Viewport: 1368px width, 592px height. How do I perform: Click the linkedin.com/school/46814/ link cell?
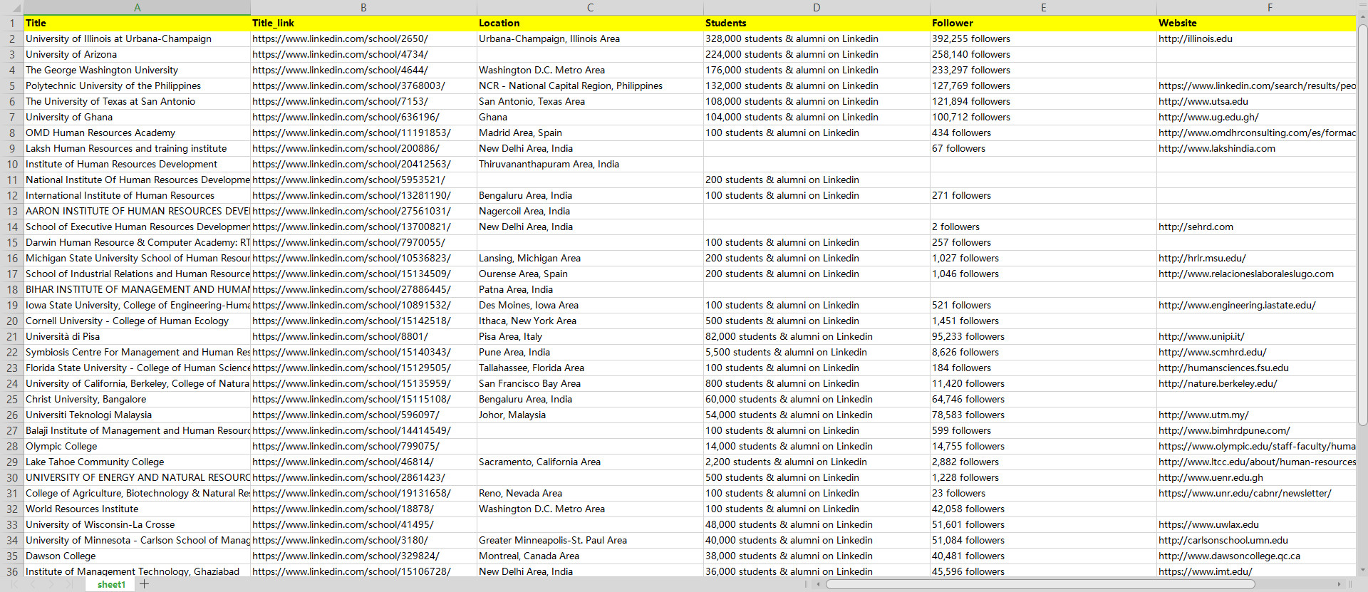(x=364, y=462)
